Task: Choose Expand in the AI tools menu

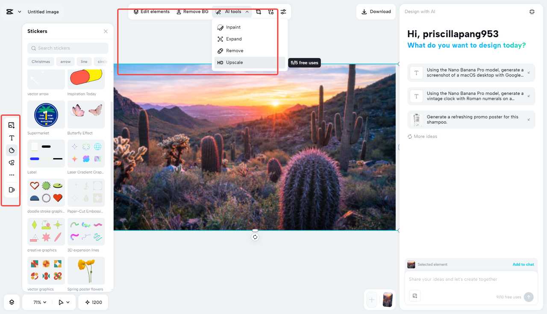Action: coord(233,38)
